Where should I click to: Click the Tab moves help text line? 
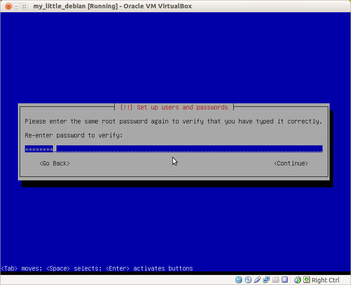pos(97,268)
